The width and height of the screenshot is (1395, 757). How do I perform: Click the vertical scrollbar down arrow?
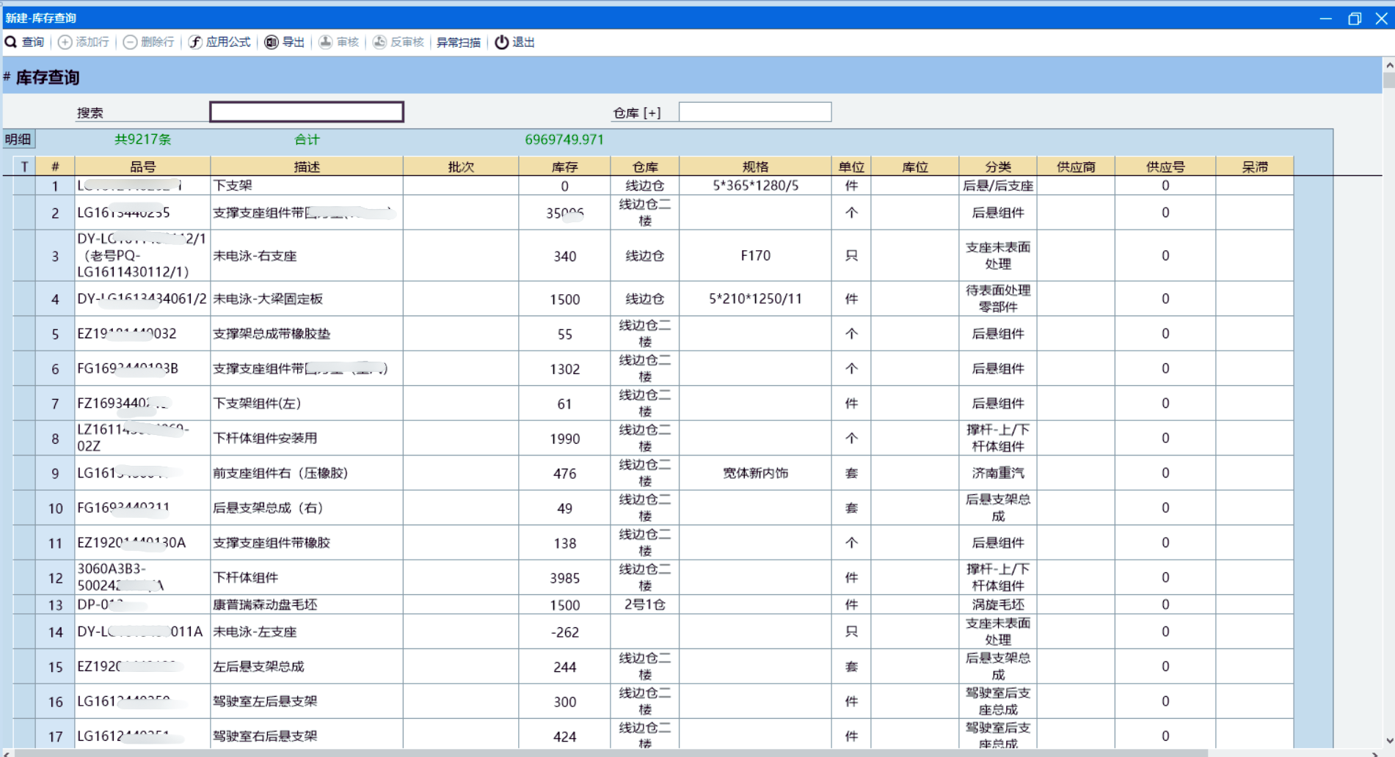coord(1388,741)
